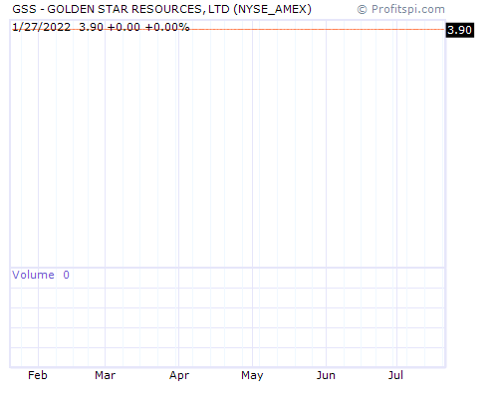This screenshot has height=398, width=498.
Task: Click the May axis label
Action: coord(252,375)
